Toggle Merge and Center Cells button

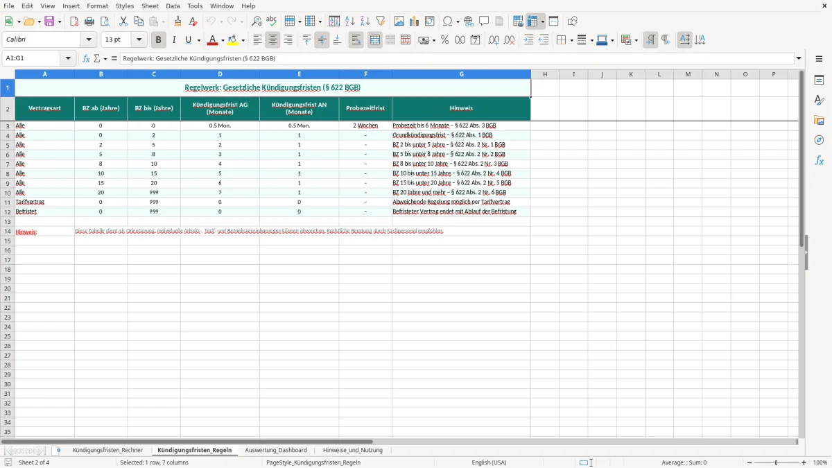click(374, 40)
